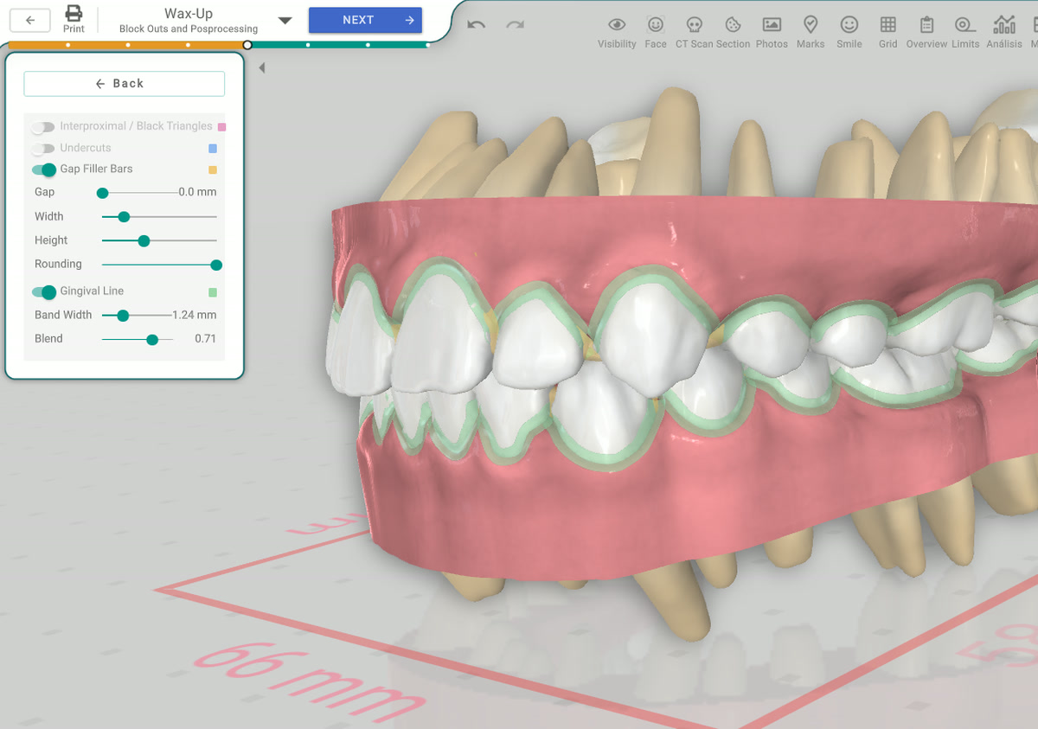Click the Rounding slider handle
The width and height of the screenshot is (1038, 729).
(x=216, y=265)
